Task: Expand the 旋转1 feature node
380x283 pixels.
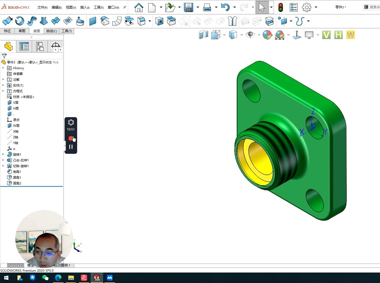Action: [3, 154]
